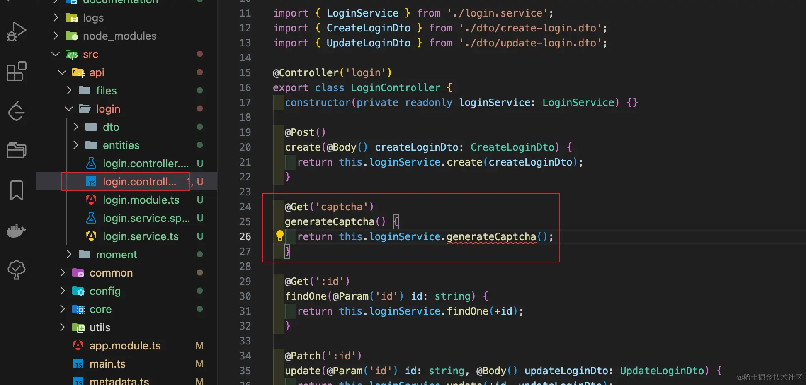The image size is (806, 385).
Task: Click the dto folder icon
Action: (91, 127)
